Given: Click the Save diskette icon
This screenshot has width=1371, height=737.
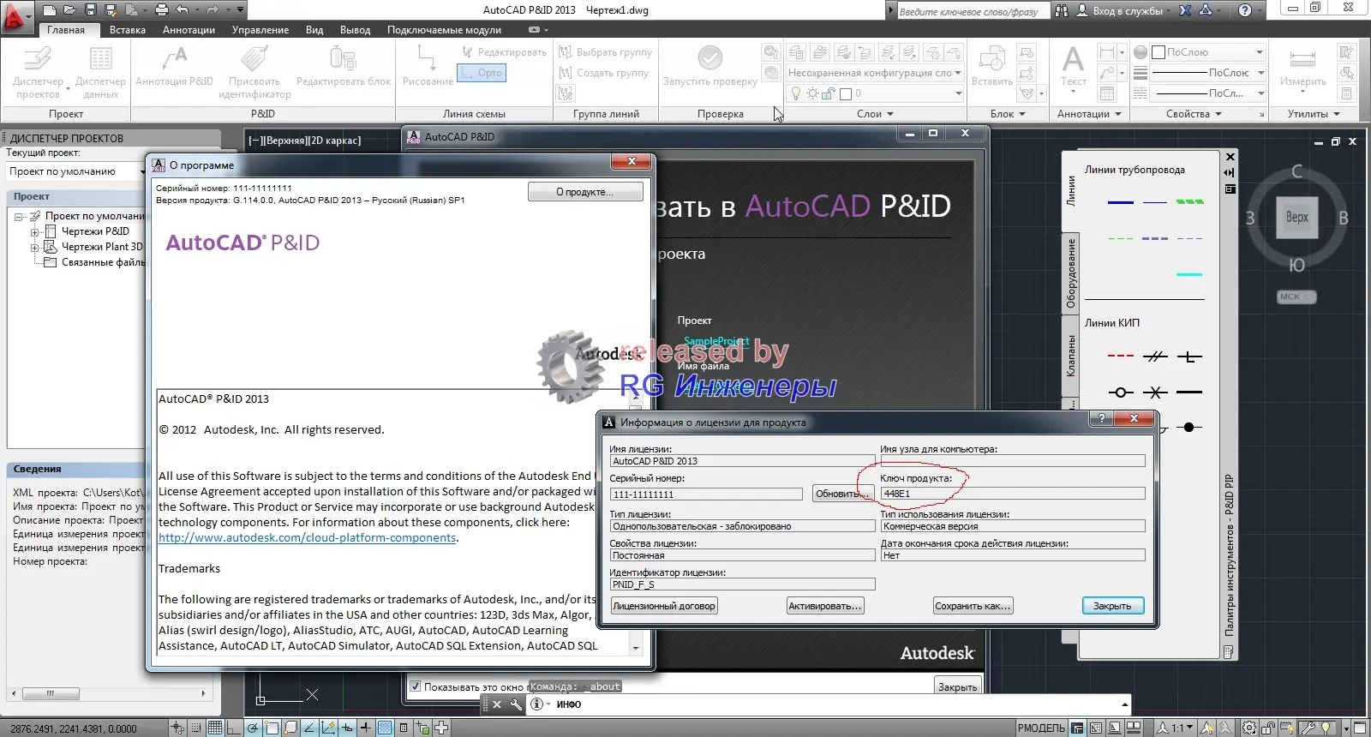Looking at the screenshot, I should [90, 10].
